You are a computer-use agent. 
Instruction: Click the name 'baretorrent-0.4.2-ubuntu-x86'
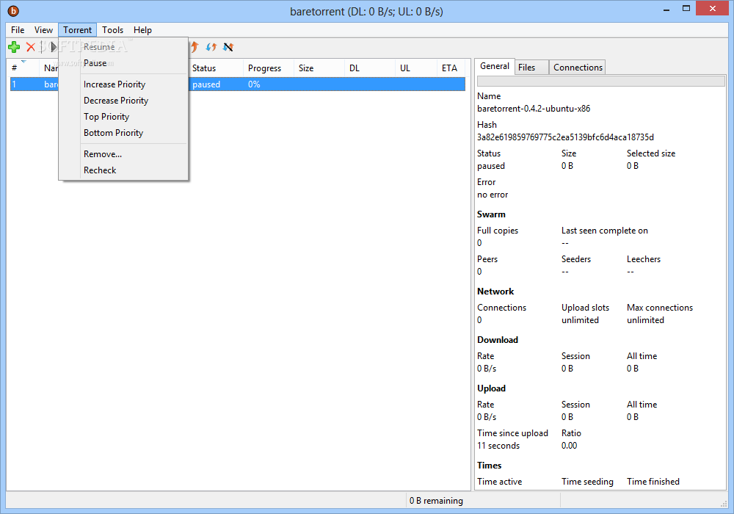coord(534,109)
